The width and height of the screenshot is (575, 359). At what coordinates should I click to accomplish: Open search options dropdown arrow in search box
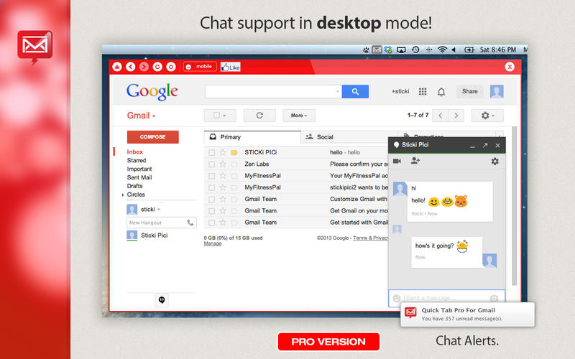point(337,92)
